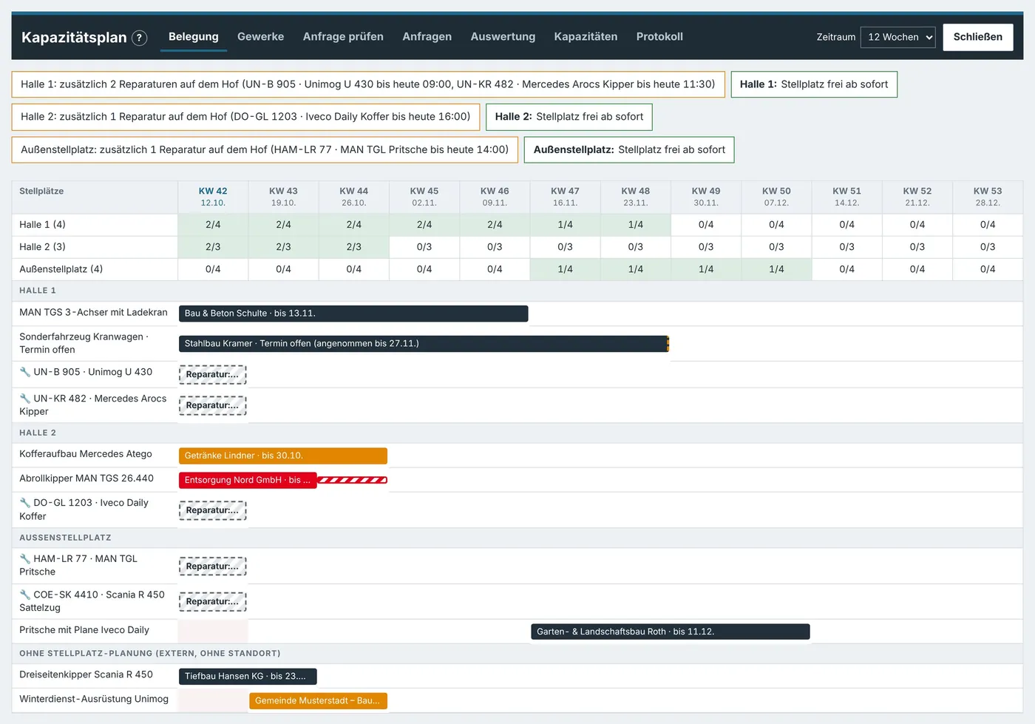The height and width of the screenshot is (724, 1035).
Task: Click the Halle 1 zusätzlich 2 Reparaturen notice
Action: (368, 84)
